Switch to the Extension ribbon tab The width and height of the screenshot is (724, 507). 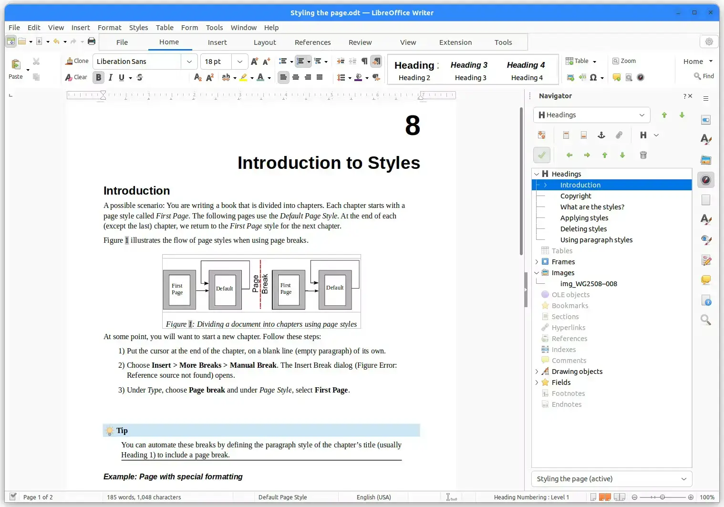pos(455,42)
